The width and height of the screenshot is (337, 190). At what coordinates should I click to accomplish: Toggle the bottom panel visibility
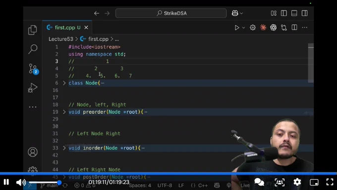(294, 13)
